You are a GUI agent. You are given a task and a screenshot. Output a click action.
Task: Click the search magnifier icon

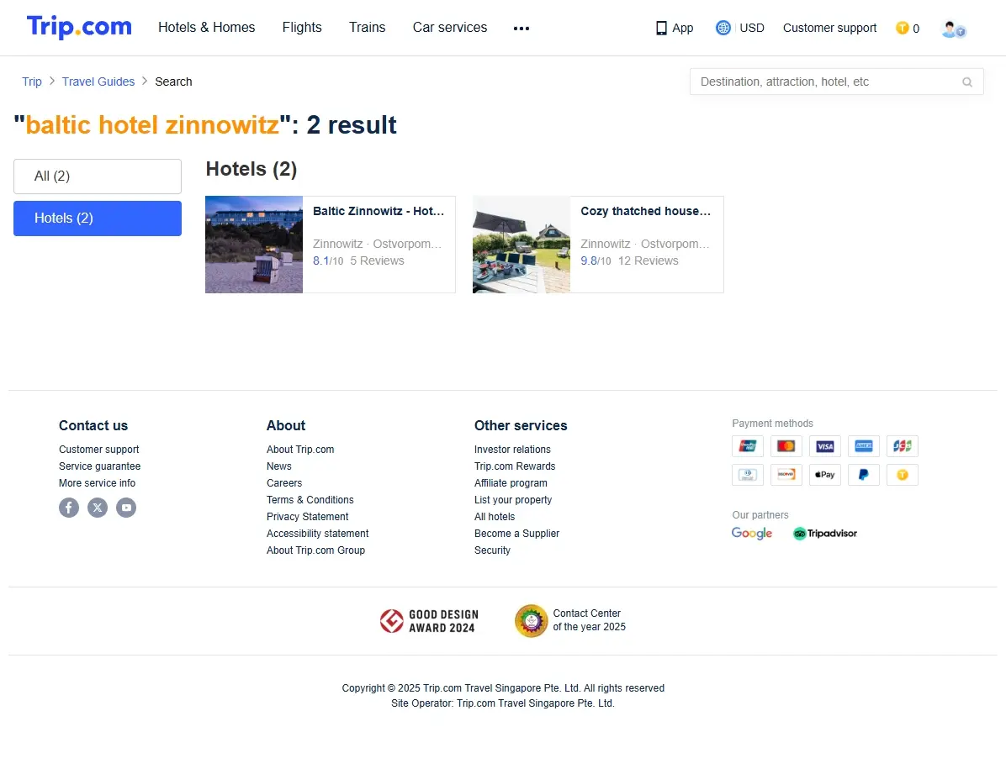966,82
